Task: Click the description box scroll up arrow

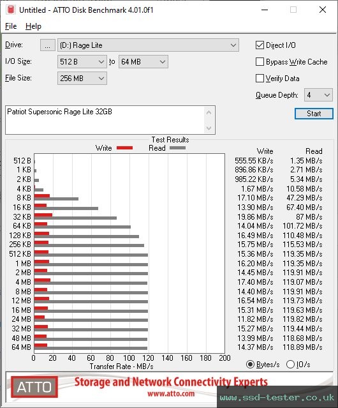Action: click(x=209, y=112)
